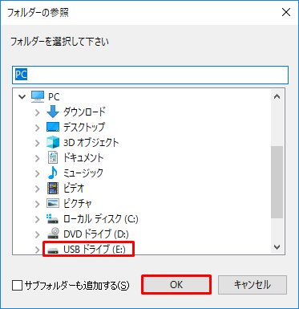This screenshot has width=299, height=309.
Task: Click the folder path text field showing PC
Action: 150,75
